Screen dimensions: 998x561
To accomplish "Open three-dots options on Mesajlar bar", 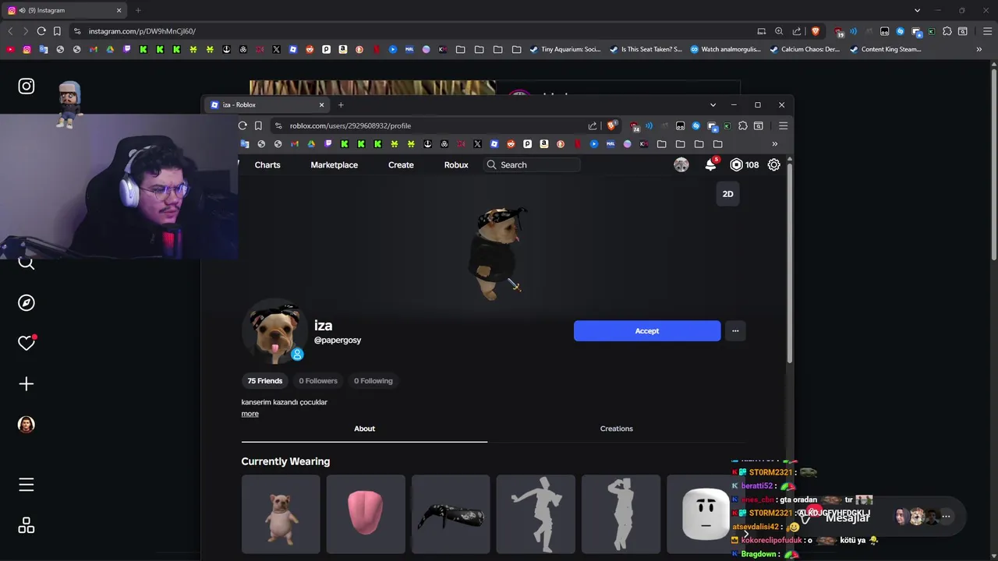I will click(946, 517).
